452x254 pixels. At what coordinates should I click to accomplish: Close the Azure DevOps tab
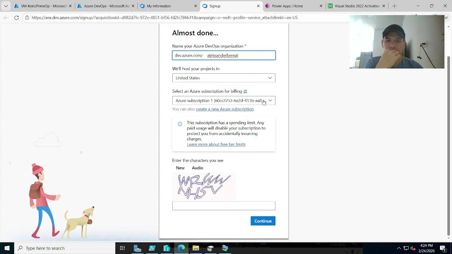133,6
